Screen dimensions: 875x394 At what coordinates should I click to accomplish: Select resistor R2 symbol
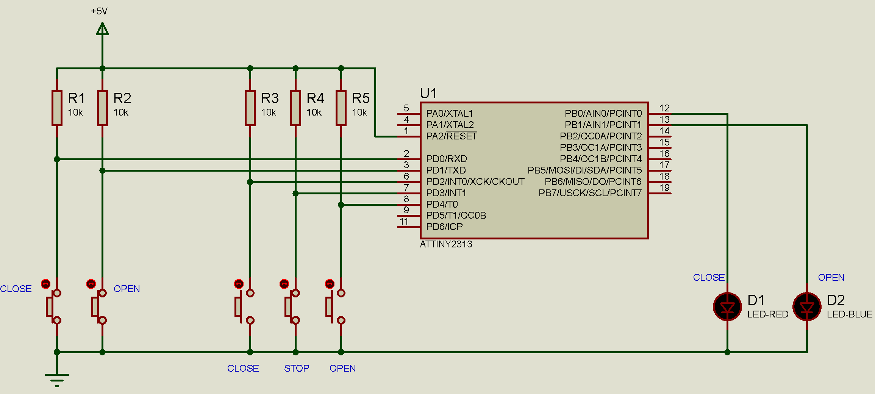tap(102, 108)
